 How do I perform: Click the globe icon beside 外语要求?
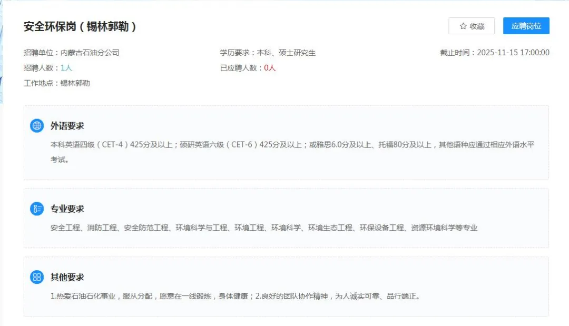(x=37, y=126)
